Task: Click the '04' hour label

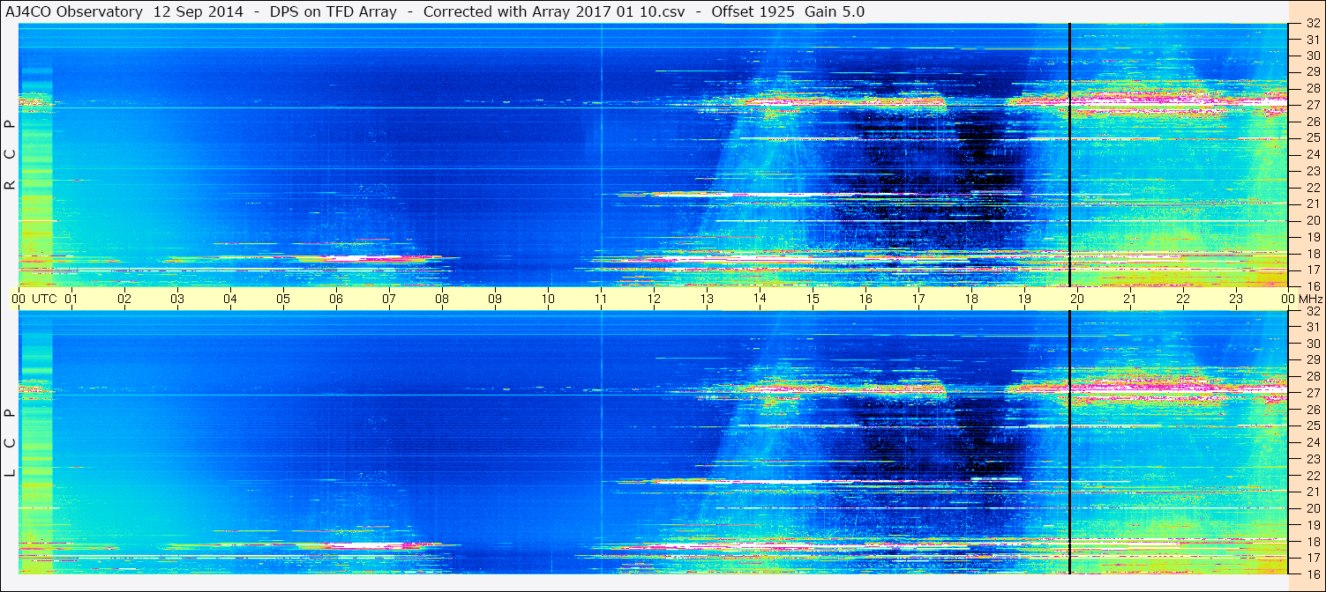Action: pyautogui.click(x=230, y=299)
